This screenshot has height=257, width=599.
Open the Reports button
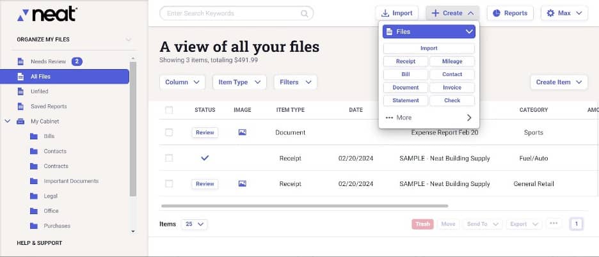click(510, 13)
